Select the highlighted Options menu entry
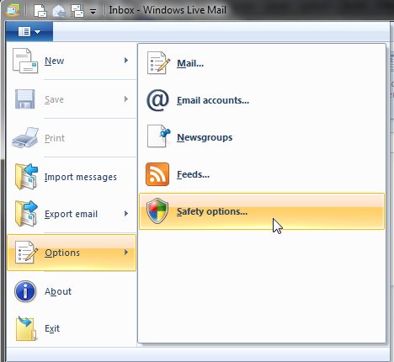 coord(72,253)
